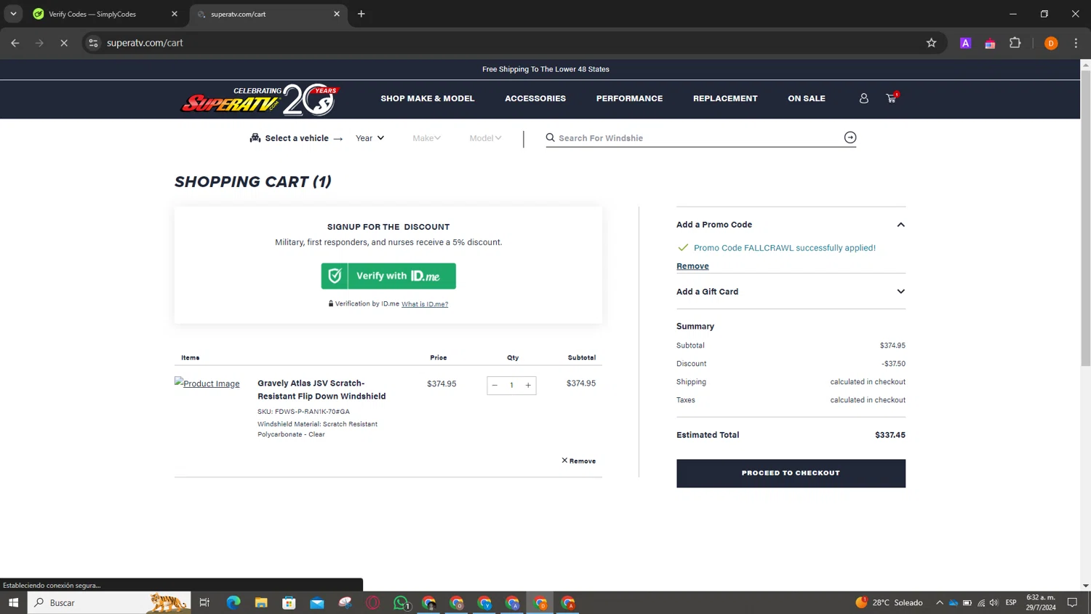
Task: Open Opera browser from the taskbar
Action: point(373,602)
